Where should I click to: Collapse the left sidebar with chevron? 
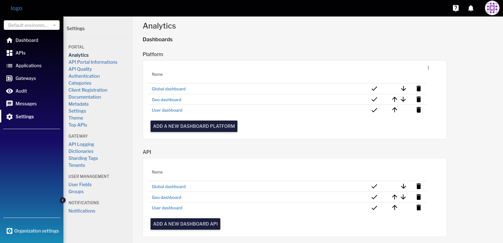pos(63,200)
